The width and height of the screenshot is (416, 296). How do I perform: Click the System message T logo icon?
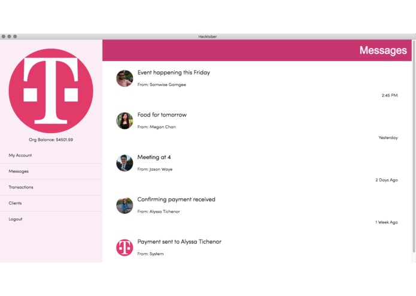(125, 247)
